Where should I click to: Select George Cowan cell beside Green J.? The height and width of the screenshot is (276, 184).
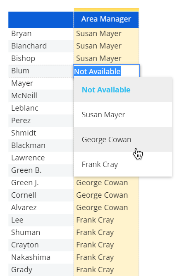click(106, 183)
